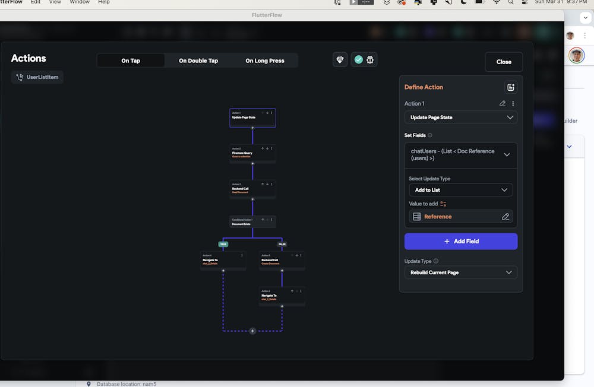Click the plus at the bottom merge point
This screenshot has height=387, width=594.
(252, 331)
